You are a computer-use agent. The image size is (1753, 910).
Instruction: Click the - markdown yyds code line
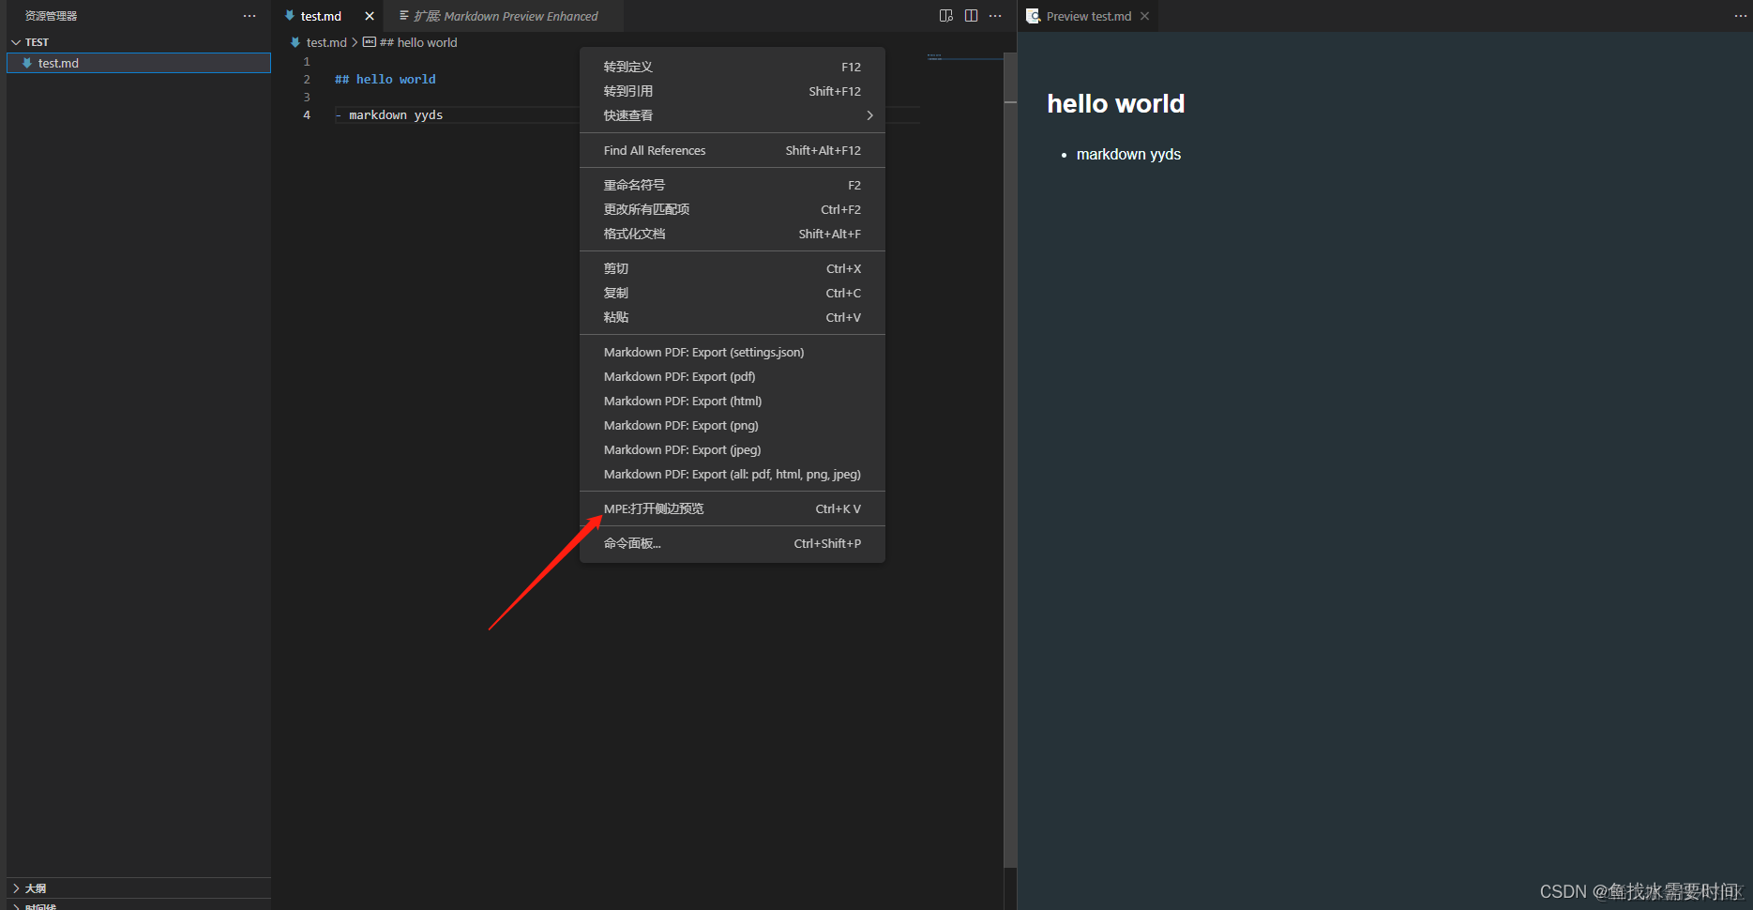pos(388,115)
